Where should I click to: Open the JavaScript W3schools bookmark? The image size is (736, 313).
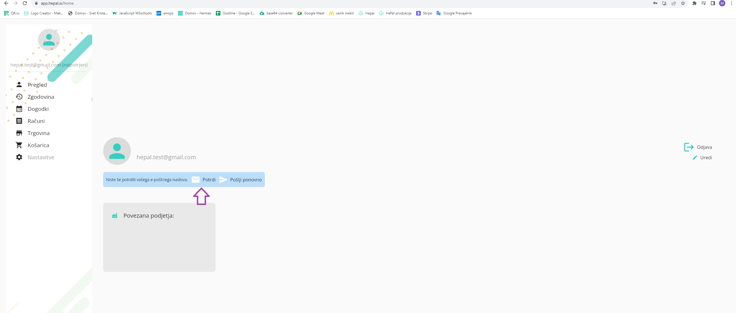tap(132, 13)
